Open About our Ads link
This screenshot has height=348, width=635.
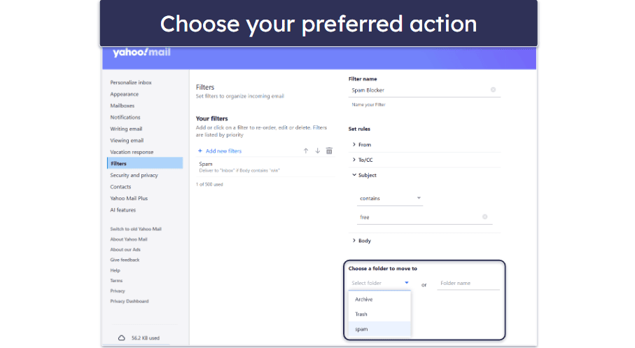tap(125, 249)
